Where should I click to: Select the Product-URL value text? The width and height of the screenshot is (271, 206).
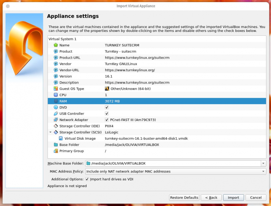point(137,58)
